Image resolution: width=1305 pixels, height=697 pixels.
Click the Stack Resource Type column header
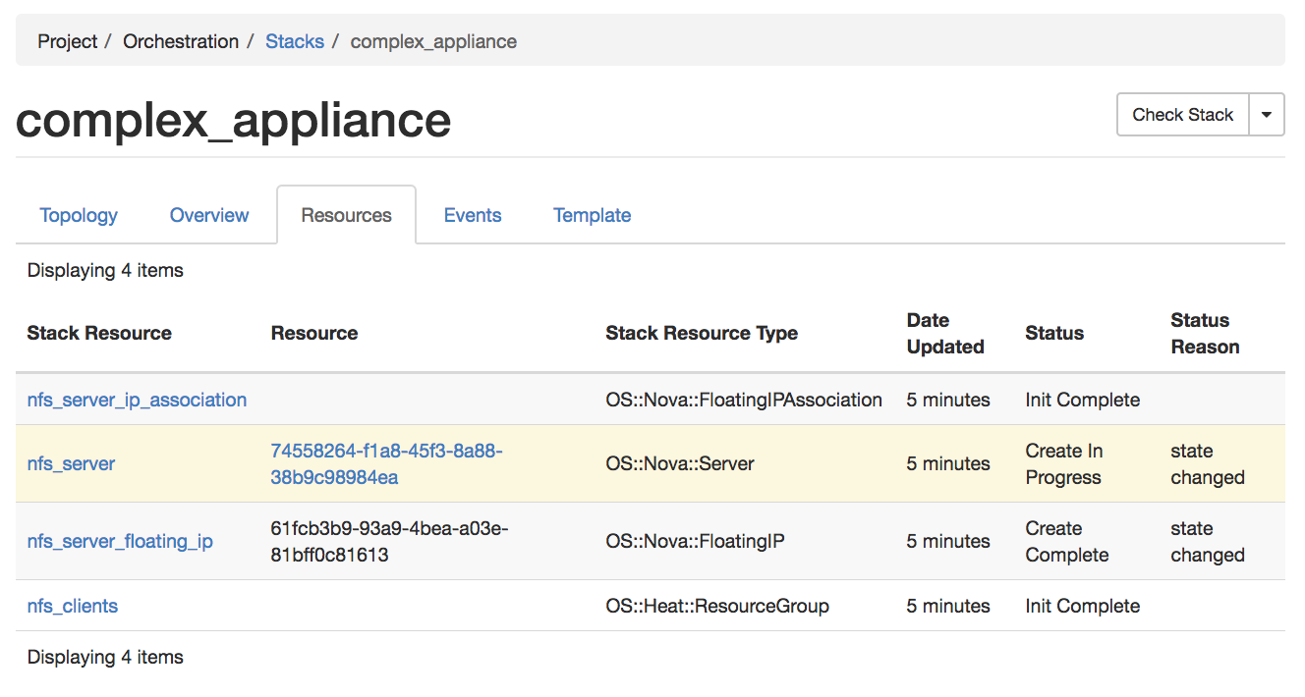tap(702, 333)
